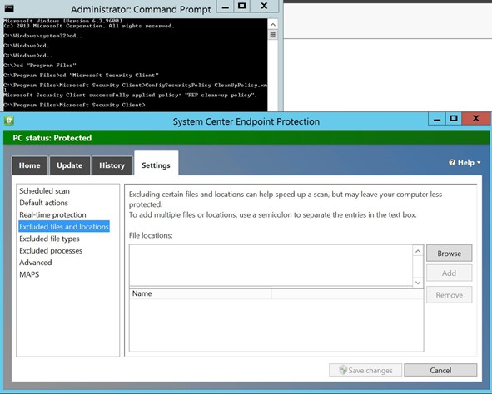The image size is (492, 394).
Task: Click in the File locations text box
Action: tap(271, 265)
